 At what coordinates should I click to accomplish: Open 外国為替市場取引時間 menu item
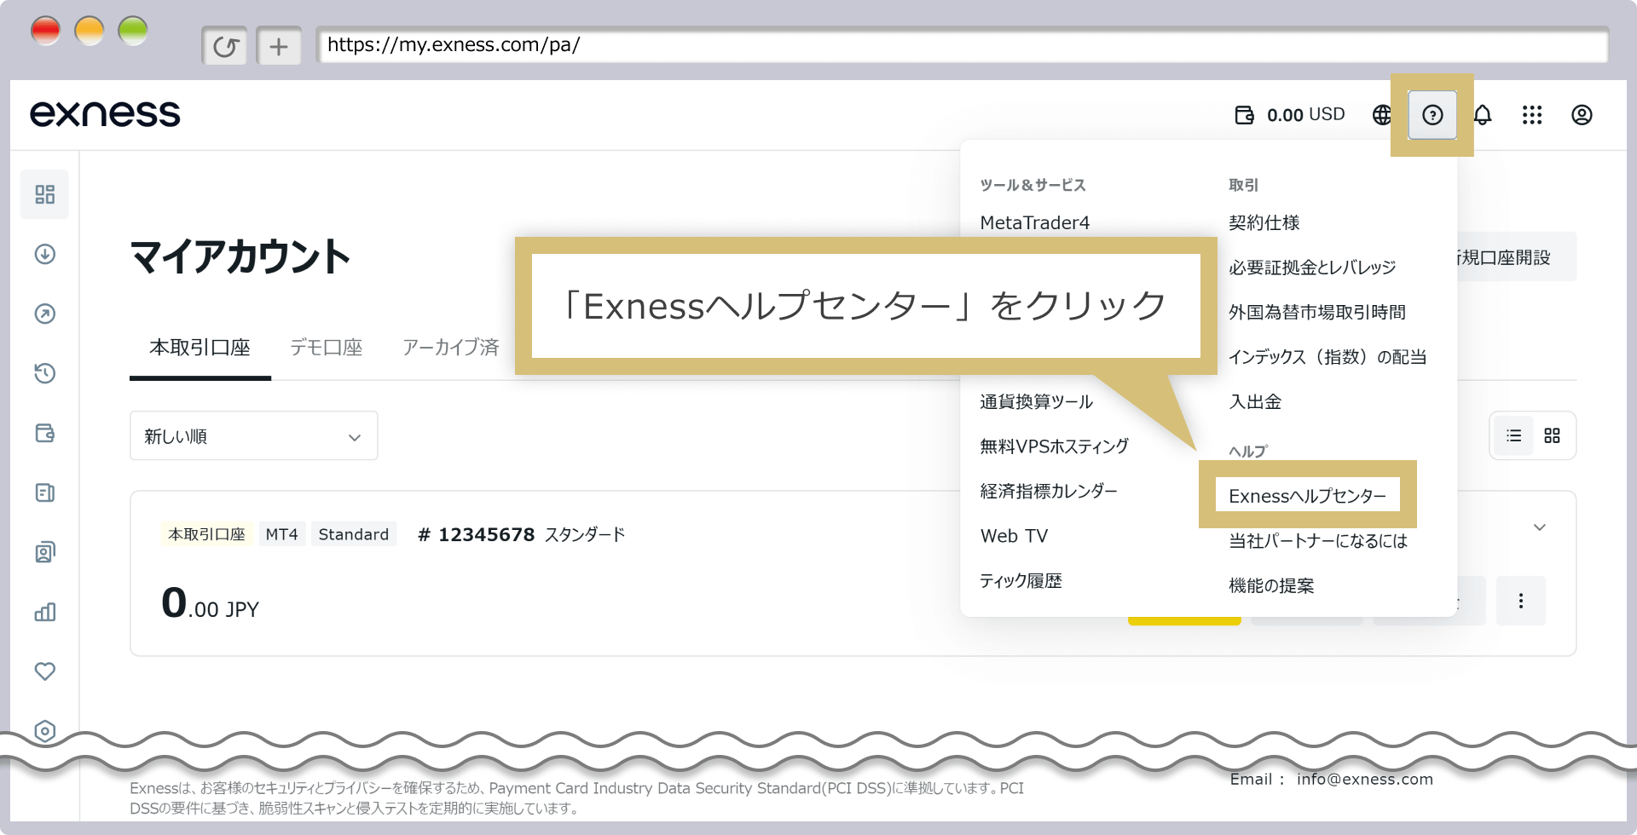click(1317, 313)
